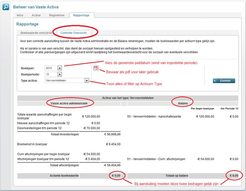Viewport: 246px width, 191px height.
Task: Click '50 - Vervoermiddelen - Aanschafwaarde' balance account
Action: click(154, 117)
